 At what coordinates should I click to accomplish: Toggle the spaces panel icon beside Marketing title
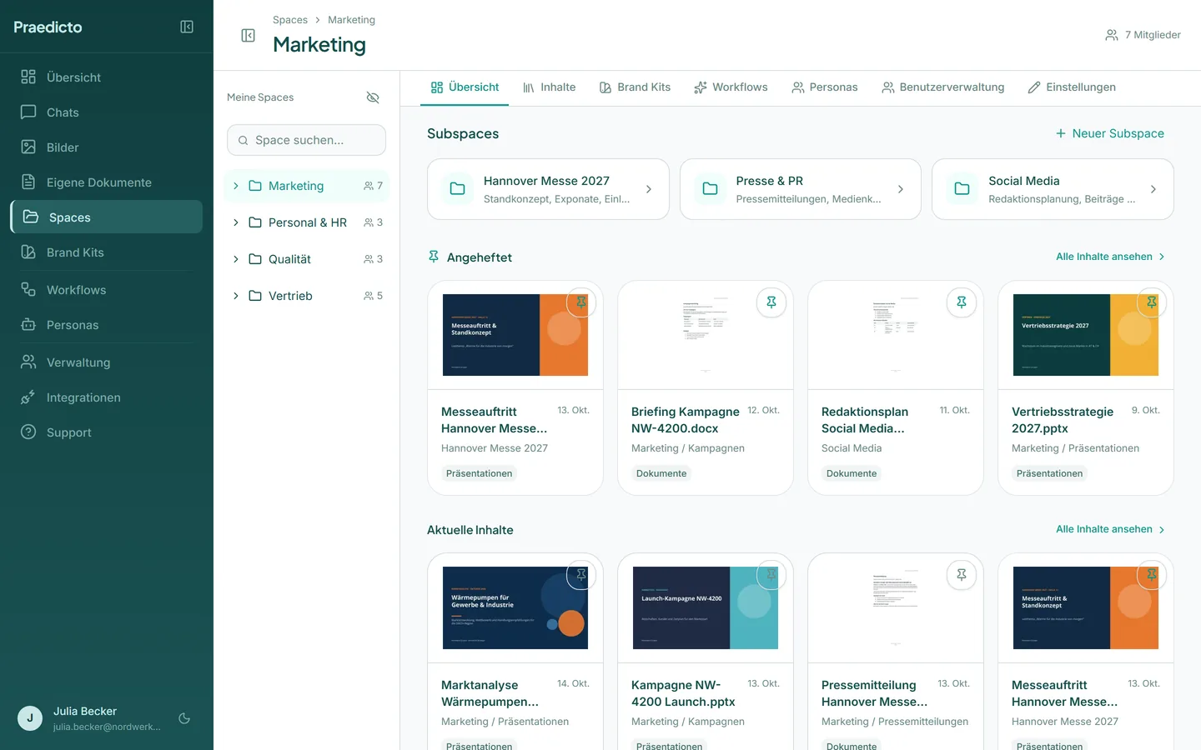click(x=248, y=35)
